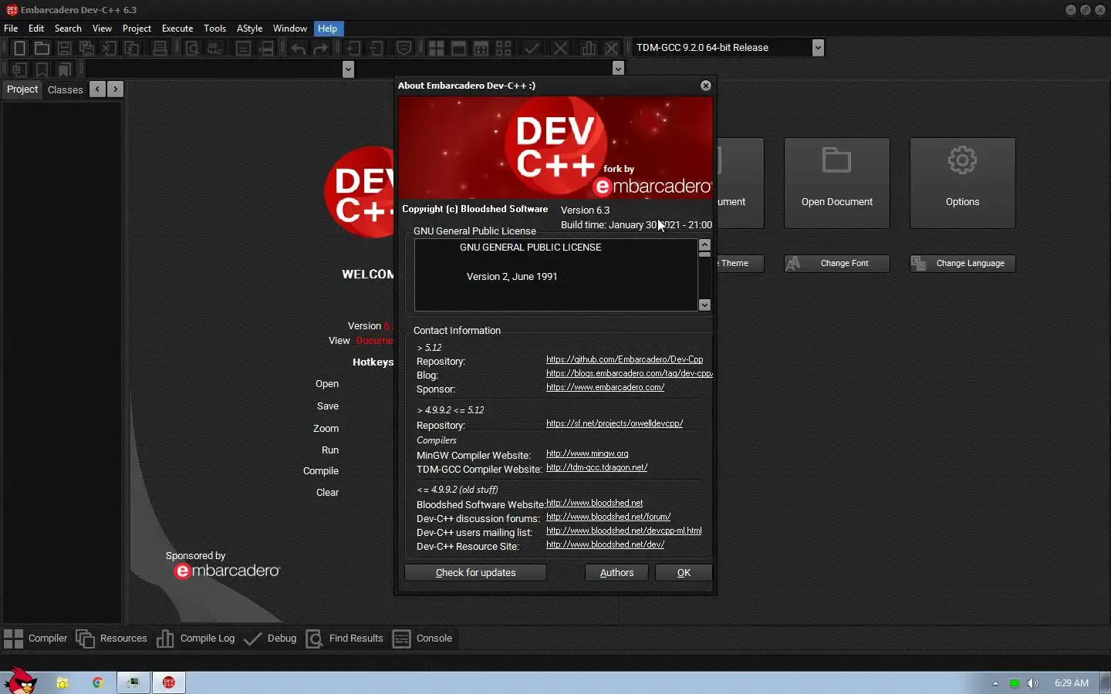The height and width of the screenshot is (694, 1111).
Task: Open the tdm-gcc.tdragon.net link
Action: point(596,467)
